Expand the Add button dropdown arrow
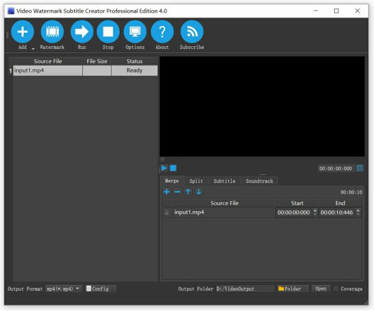Viewport: 374px width, 311px height. (x=32, y=48)
